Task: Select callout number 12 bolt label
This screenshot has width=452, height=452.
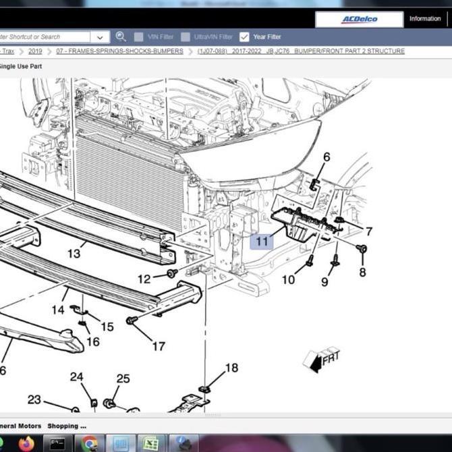Action: (144, 279)
